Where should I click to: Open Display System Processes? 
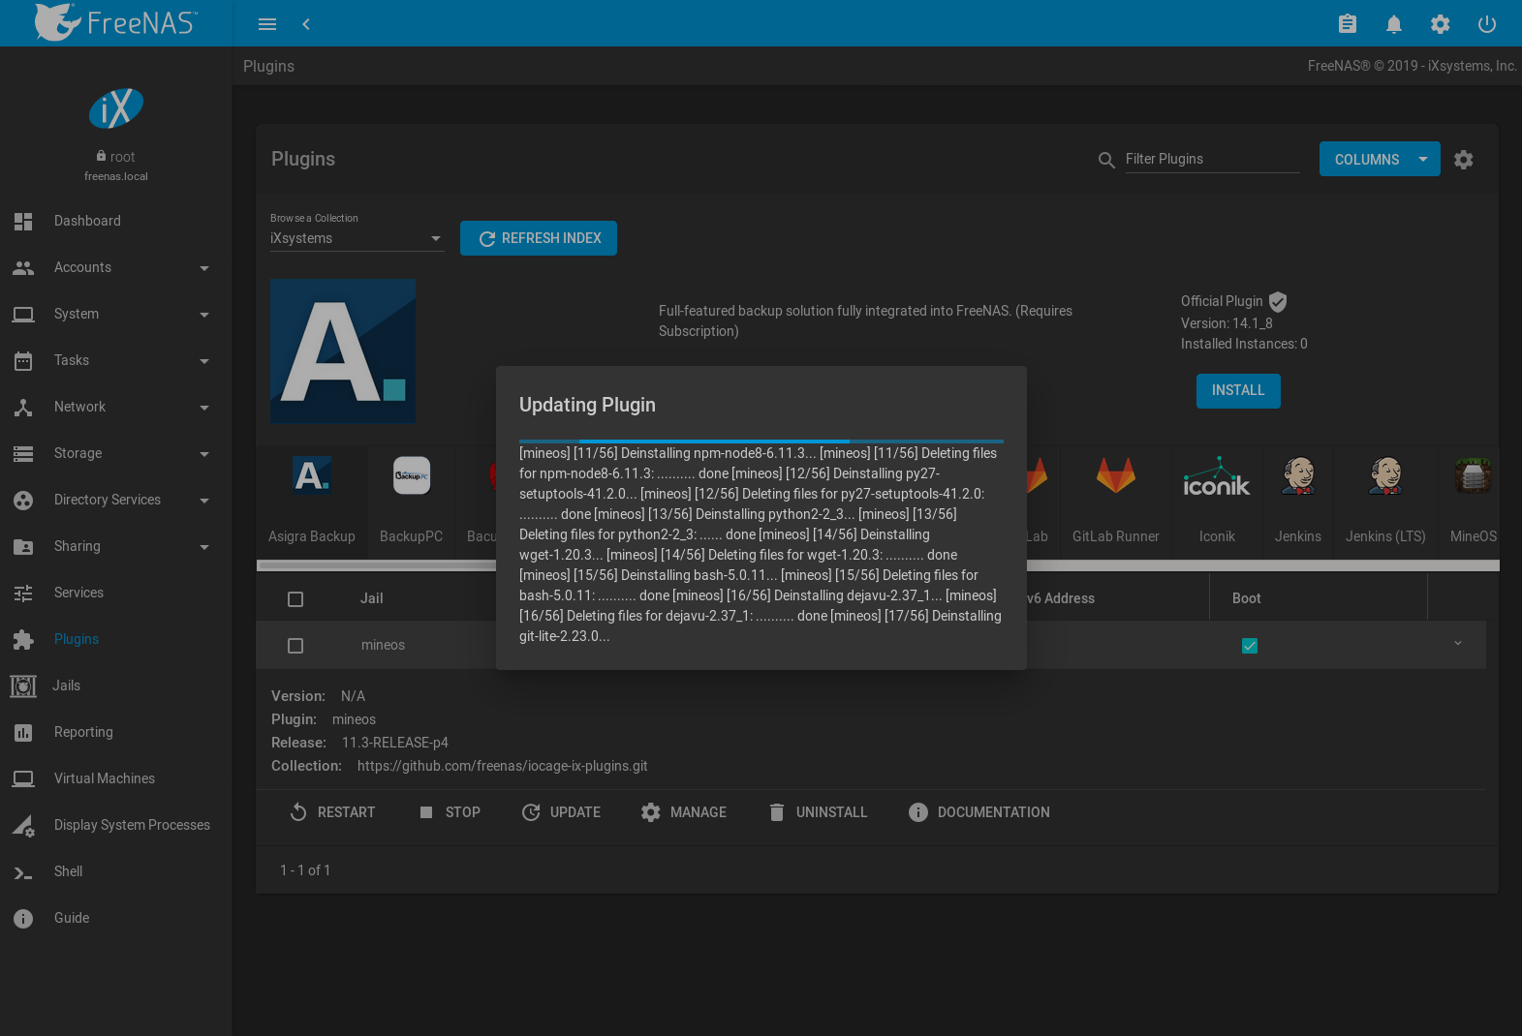tap(116, 825)
